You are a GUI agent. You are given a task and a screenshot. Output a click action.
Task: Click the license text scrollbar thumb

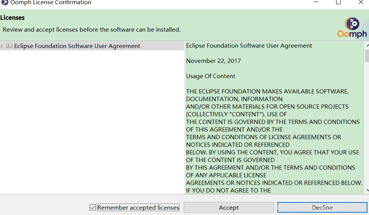[x=367, y=55]
